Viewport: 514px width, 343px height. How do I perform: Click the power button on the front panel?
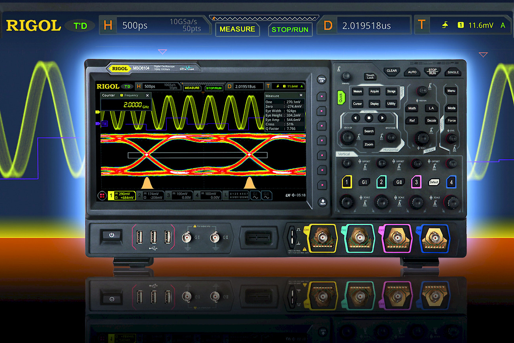111,235
